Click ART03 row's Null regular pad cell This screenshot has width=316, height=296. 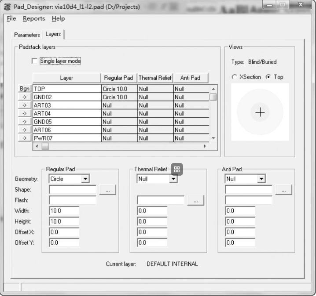(120, 105)
